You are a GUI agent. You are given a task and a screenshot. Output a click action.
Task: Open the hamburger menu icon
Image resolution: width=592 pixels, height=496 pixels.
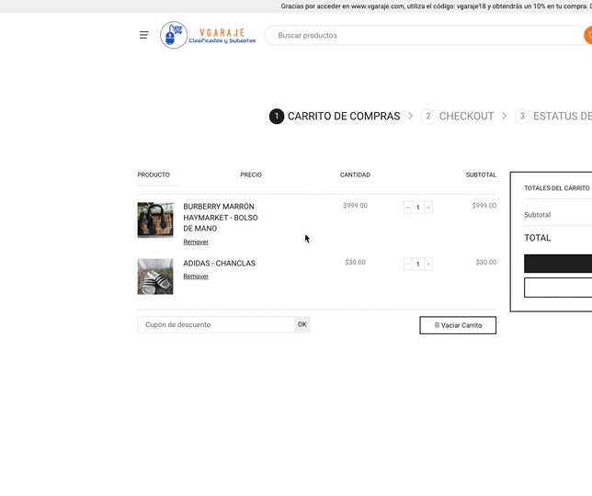pos(143,35)
